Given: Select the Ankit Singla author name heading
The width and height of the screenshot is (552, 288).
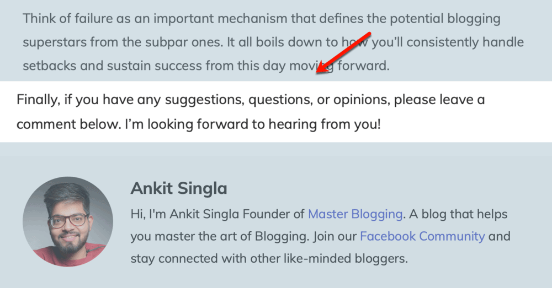Looking at the screenshot, I should pos(179,189).
